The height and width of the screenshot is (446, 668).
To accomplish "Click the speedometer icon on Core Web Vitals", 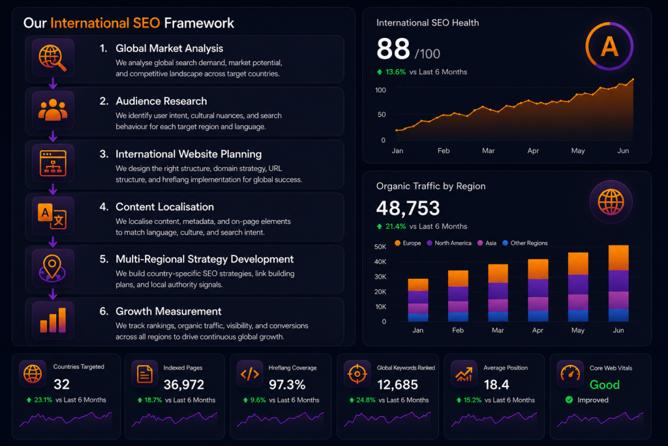I will click(570, 374).
